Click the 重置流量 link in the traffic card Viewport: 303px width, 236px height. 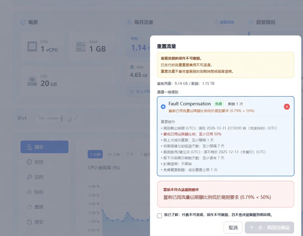[225, 22]
